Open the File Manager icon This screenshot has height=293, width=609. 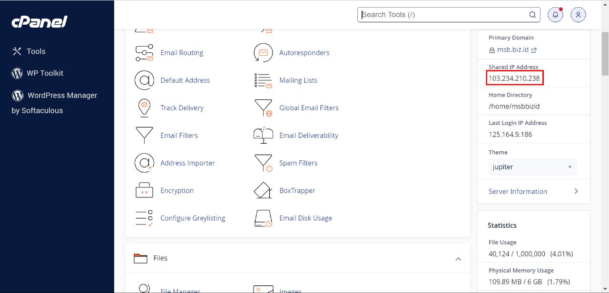pyautogui.click(x=144, y=288)
